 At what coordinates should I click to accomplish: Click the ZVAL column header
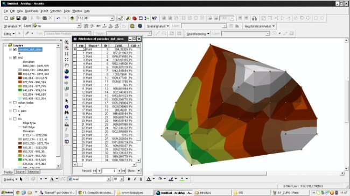point(118,46)
